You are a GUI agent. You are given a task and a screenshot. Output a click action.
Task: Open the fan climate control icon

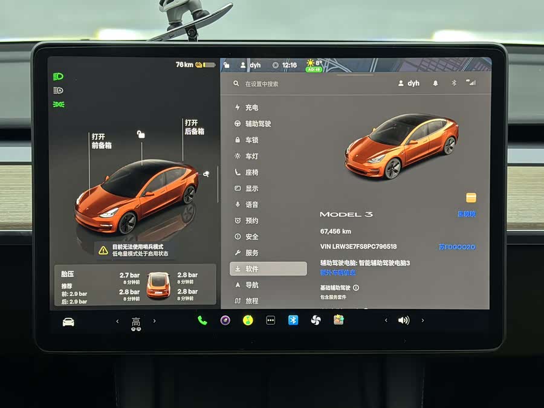click(x=316, y=320)
